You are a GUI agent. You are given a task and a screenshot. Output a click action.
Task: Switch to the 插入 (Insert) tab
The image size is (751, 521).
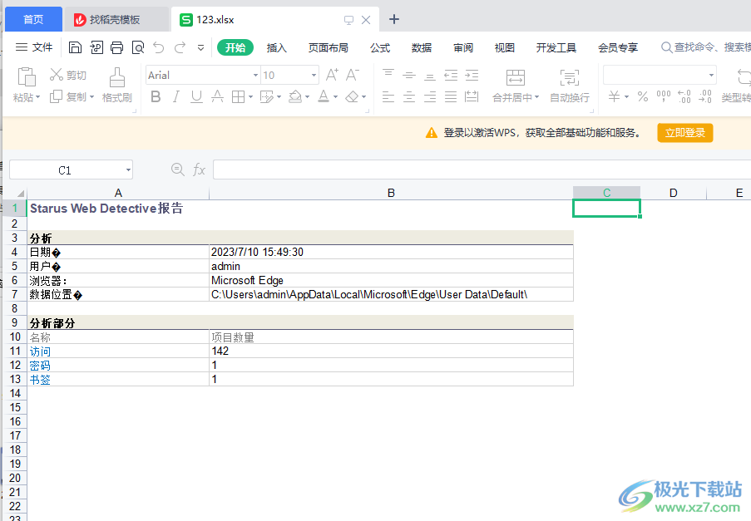point(276,47)
